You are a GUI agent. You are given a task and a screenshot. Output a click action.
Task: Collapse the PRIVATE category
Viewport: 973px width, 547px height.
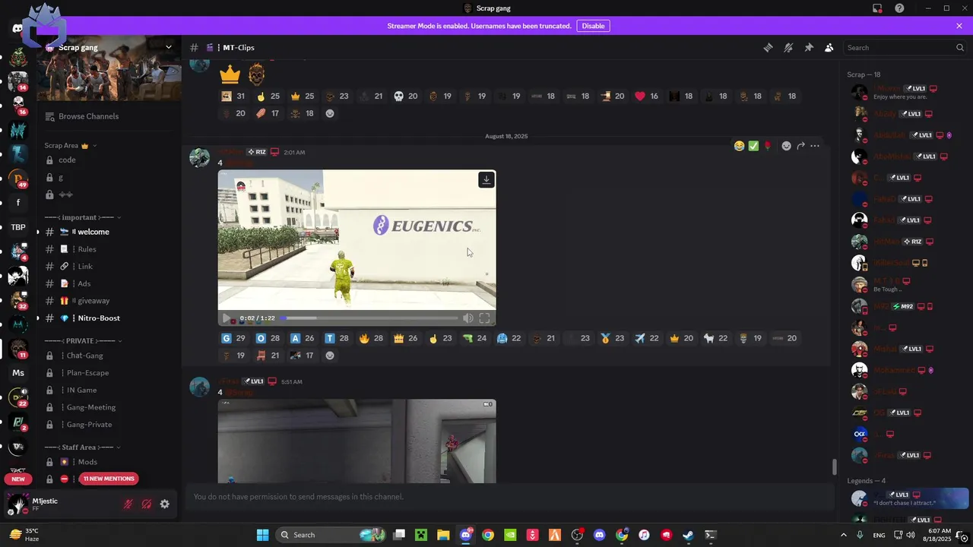(x=83, y=341)
